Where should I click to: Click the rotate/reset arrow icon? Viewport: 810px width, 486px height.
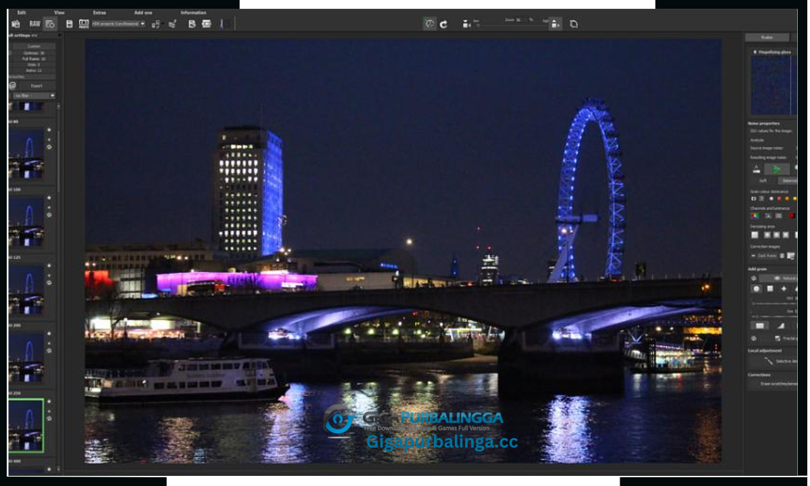coord(443,24)
